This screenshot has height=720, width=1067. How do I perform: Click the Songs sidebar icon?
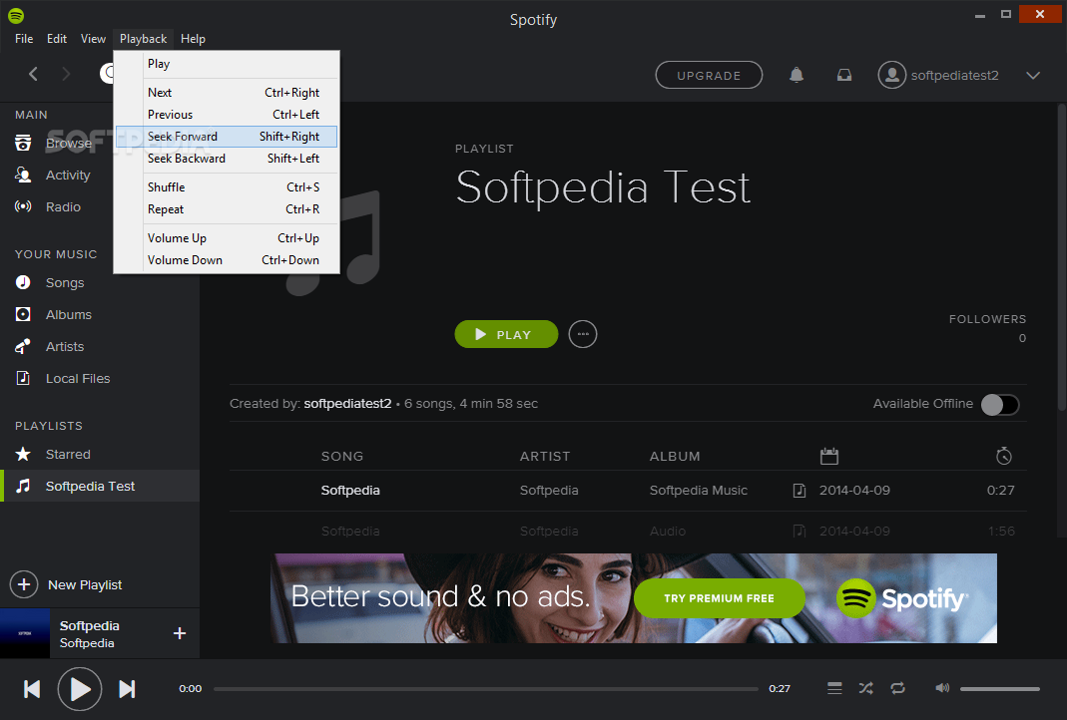(x=23, y=282)
